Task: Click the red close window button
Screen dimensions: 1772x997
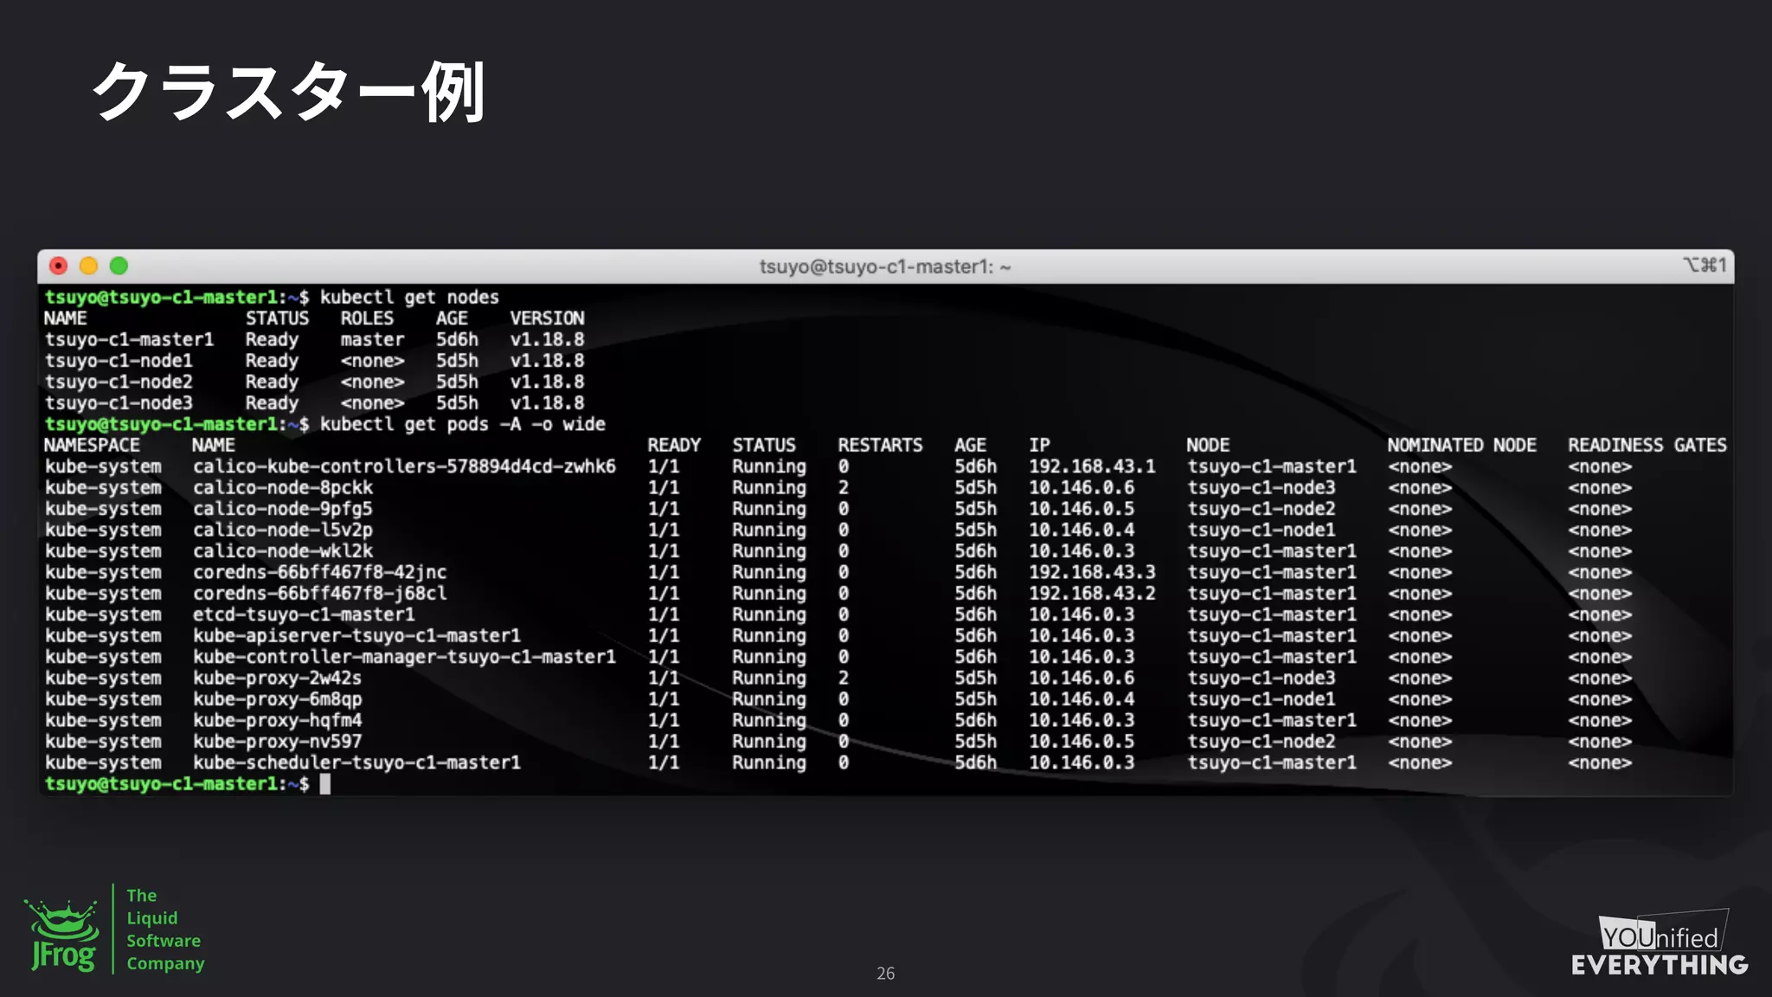Action: pos(59,266)
